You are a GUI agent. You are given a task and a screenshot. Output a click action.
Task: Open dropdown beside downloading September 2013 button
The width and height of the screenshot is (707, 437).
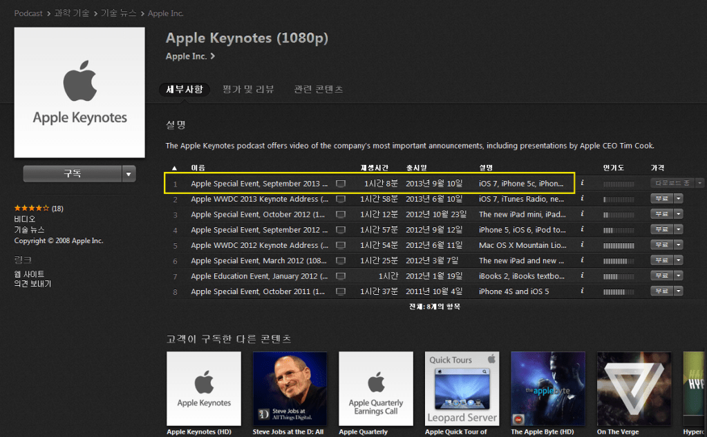click(699, 183)
